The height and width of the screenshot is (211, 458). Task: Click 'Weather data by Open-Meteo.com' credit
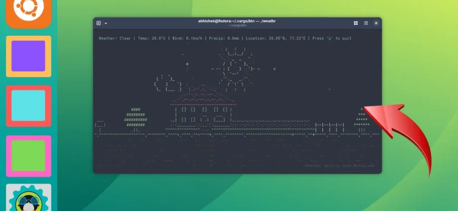point(340,165)
